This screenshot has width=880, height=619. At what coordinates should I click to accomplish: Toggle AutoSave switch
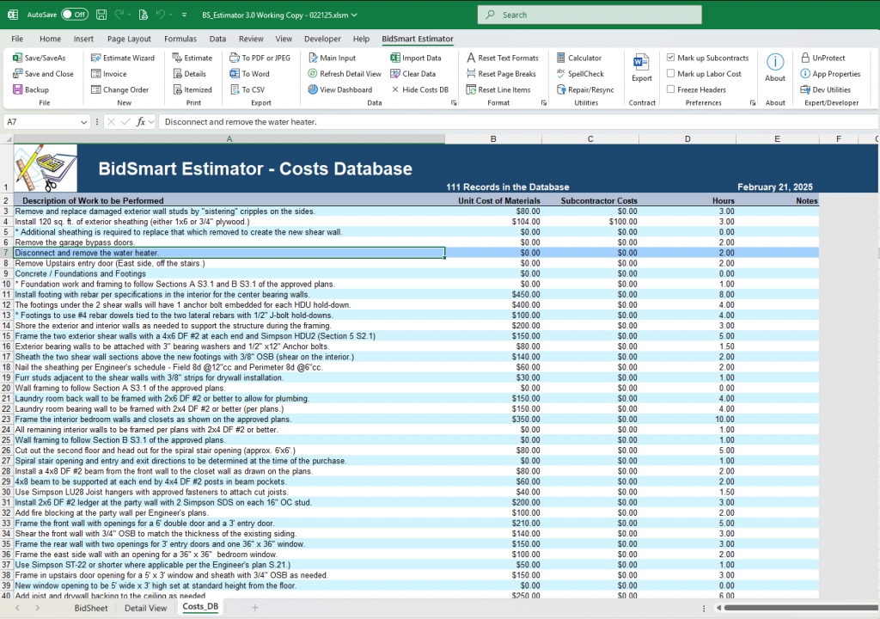click(x=75, y=15)
